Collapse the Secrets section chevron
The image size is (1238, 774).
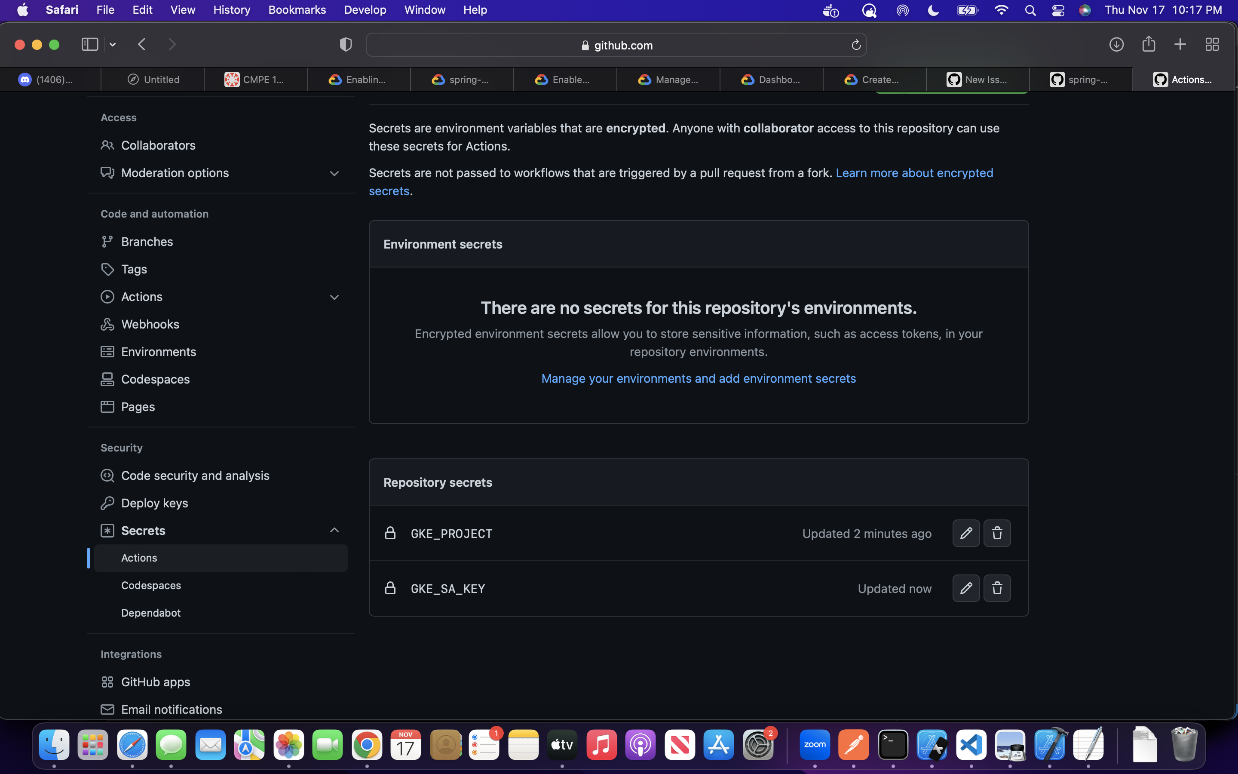tap(334, 530)
